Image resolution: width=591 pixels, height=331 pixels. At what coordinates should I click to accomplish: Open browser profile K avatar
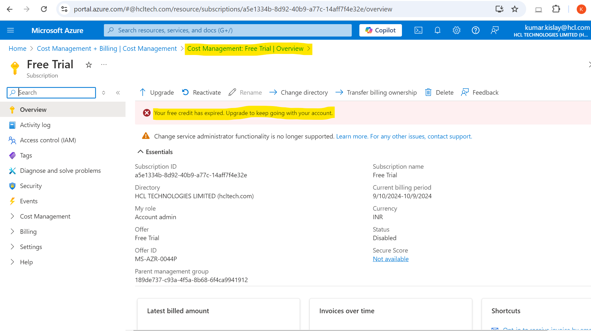coord(581,9)
